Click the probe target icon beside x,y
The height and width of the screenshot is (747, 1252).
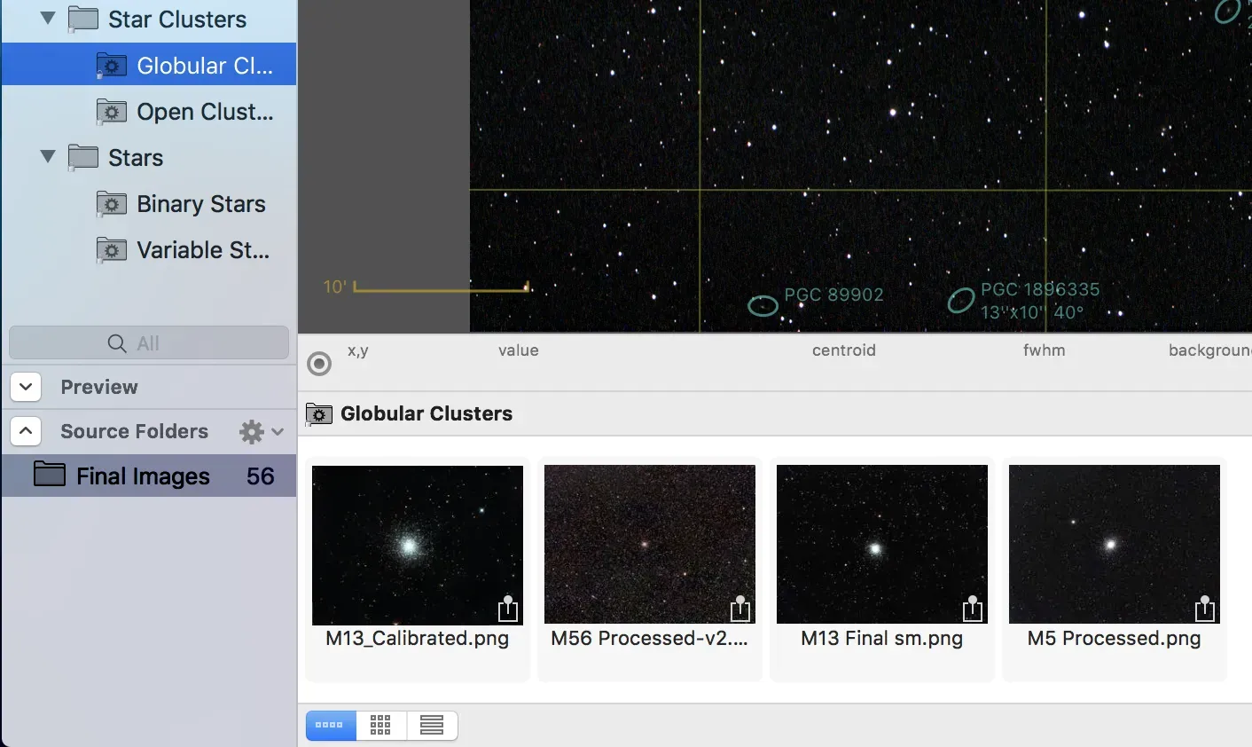tap(318, 364)
